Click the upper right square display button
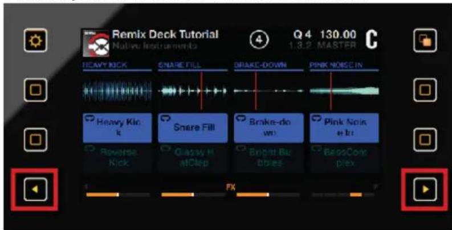Screen dimensions: 452x230 tap(425, 90)
